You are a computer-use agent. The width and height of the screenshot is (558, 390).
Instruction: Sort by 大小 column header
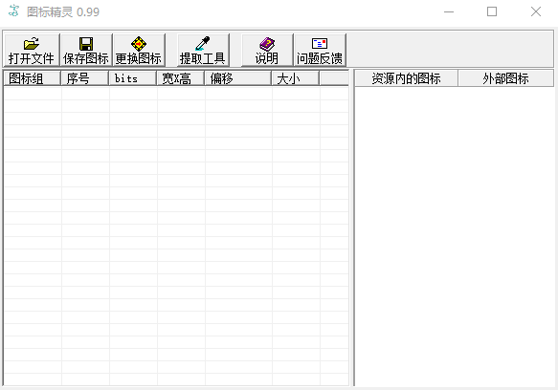[x=296, y=78]
